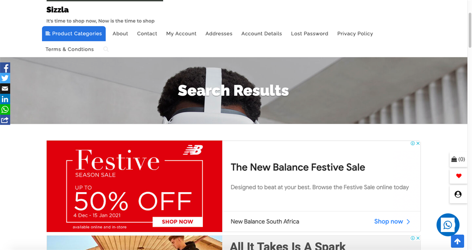Screen dimensions: 472x250
Task: Open the Terms & Condtions page
Action: pos(70,49)
